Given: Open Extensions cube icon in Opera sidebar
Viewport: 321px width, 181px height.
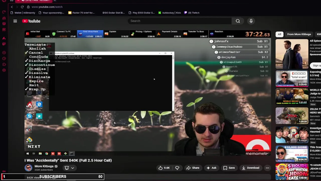Looking at the screenshot, I should point(4,64).
